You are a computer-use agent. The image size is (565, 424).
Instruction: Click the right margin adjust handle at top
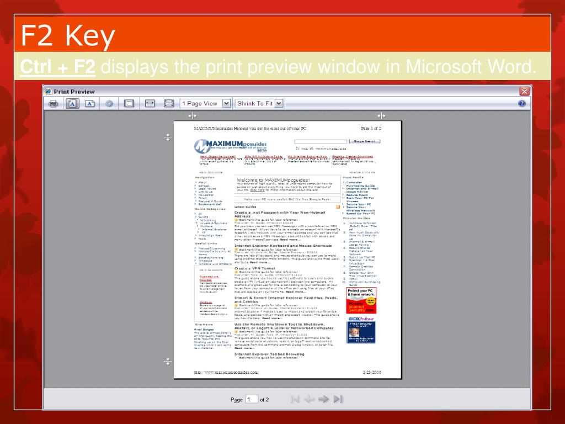[381, 116]
